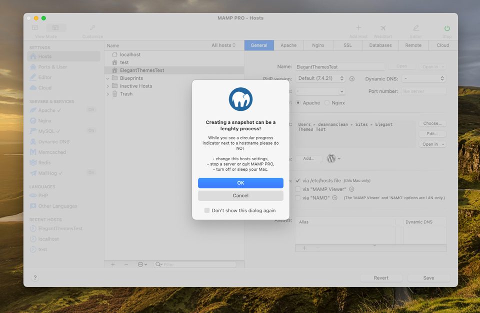Switch to the Databases tab
480x313 pixels.
tap(380, 45)
